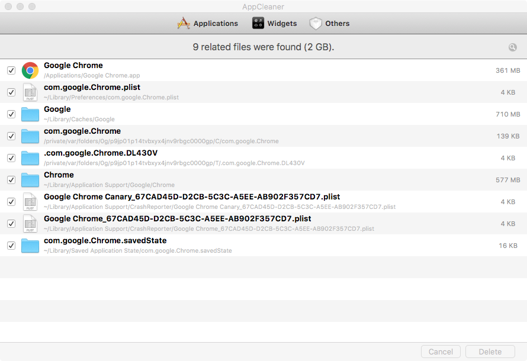Click the 139 KB size value
This screenshot has width=527, height=361.
[508, 136]
